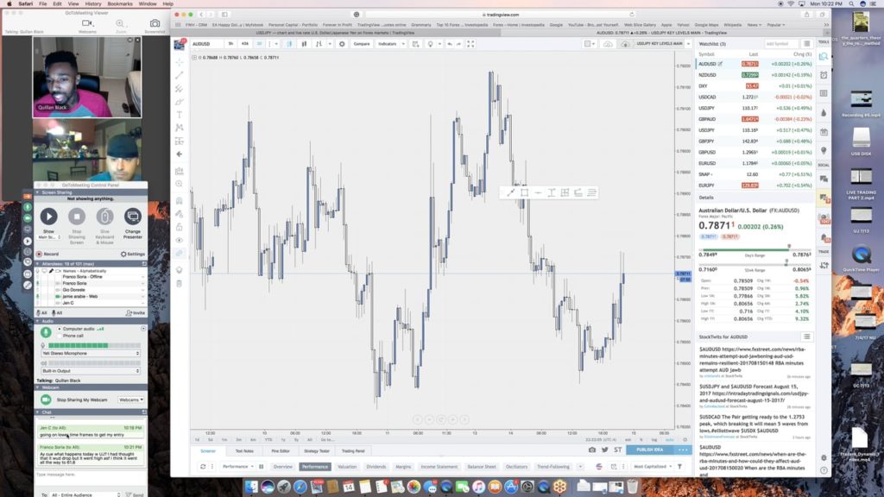Select the Computer audio radio option
The image size is (884, 497).
click(60, 329)
